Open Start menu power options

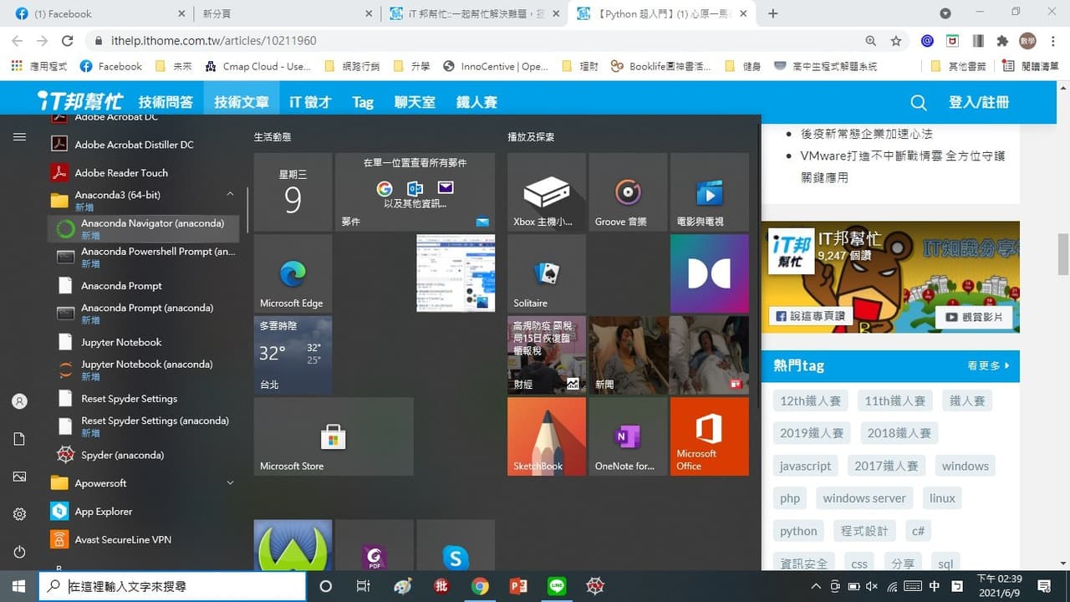pyautogui.click(x=19, y=552)
